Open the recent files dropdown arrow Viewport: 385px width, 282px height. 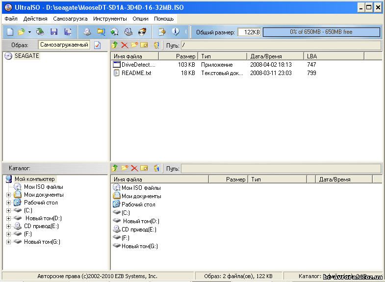[29, 32]
